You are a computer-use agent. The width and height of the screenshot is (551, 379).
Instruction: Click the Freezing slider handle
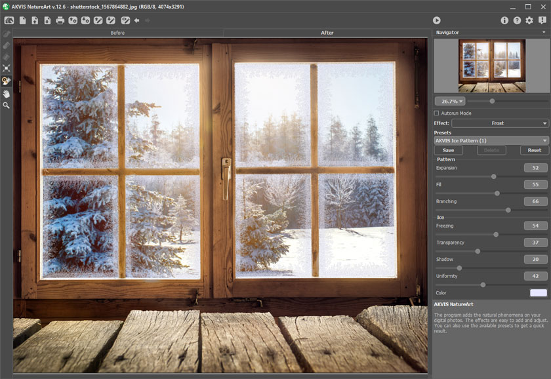click(x=496, y=234)
